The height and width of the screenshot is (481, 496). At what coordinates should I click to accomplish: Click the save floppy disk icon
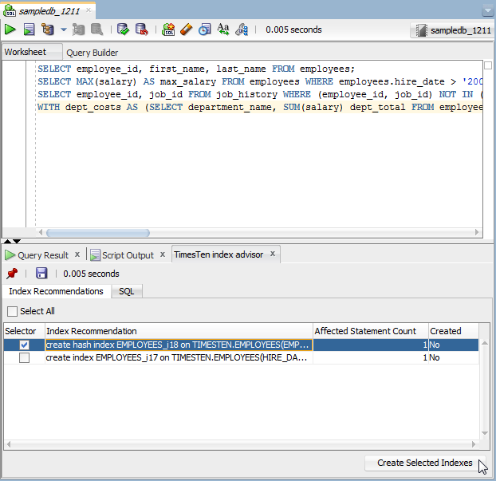41,273
